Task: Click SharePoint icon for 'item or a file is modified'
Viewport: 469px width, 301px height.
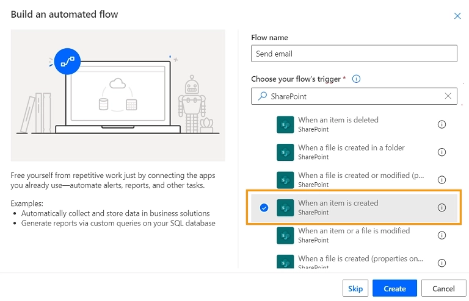Action: pos(285,235)
